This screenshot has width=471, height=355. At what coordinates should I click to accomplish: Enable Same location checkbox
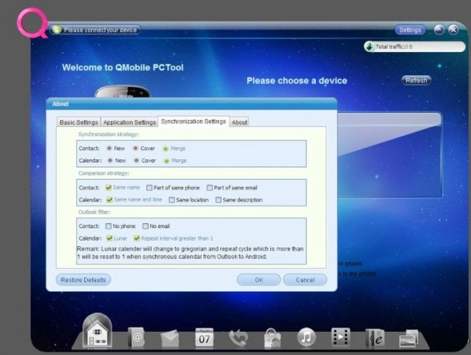tap(172, 200)
